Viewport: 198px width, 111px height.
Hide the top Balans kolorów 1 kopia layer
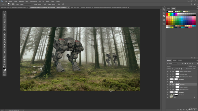click(x=168, y=72)
